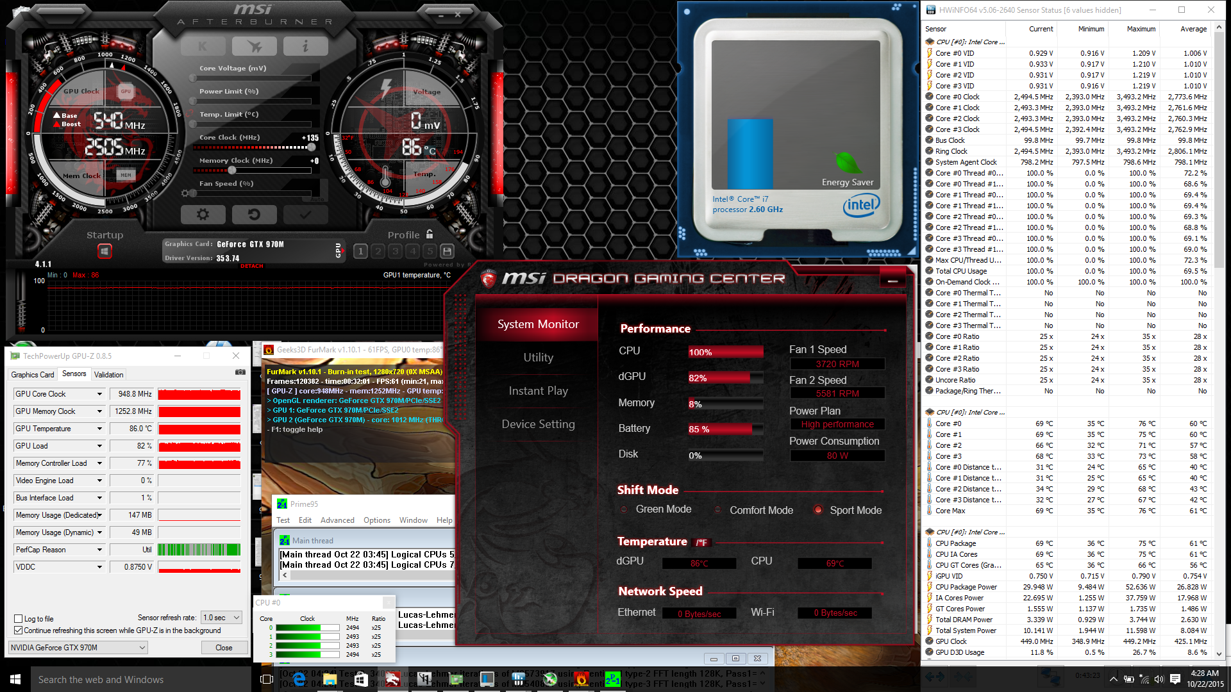Click the Average column header in HWiNFO
This screenshot has height=692, width=1231.
click(x=1193, y=29)
